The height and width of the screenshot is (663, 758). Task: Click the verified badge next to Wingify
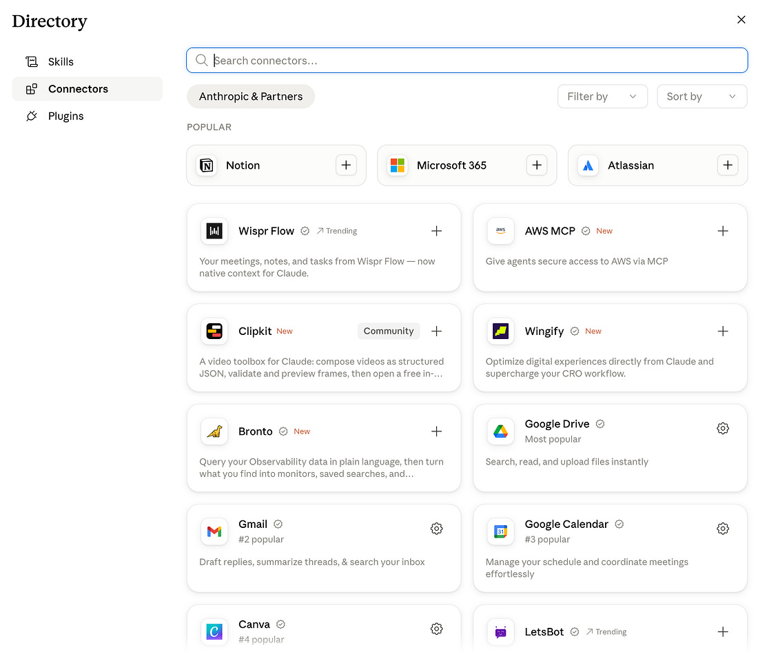tap(574, 331)
